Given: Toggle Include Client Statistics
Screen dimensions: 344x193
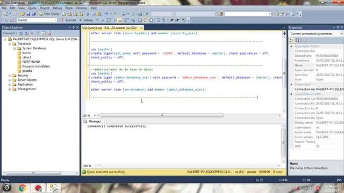Looking at the screenshot, I should (x=133, y=20).
